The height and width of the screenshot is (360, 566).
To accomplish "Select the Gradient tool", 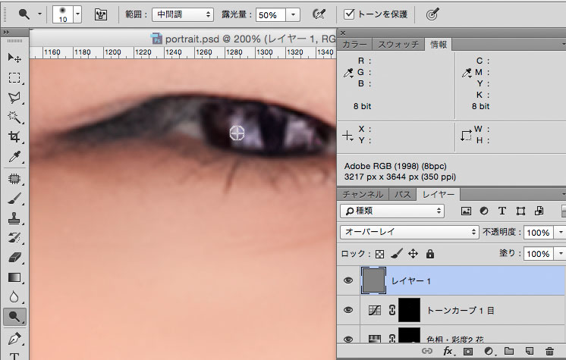I will [x=14, y=277].
